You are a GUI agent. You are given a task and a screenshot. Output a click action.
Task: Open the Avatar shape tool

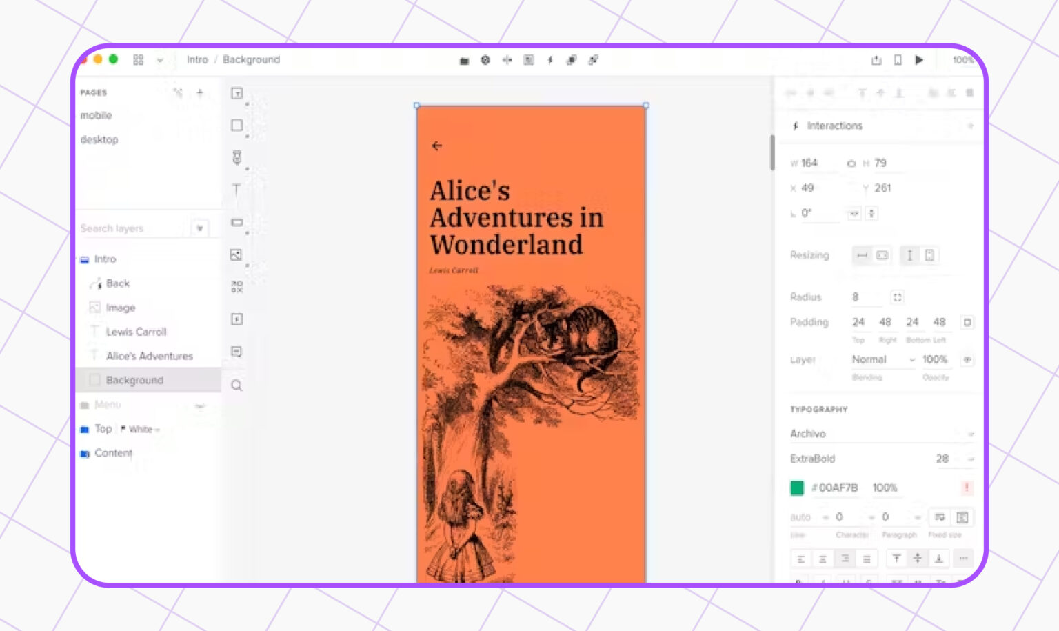[x=236, y=157]
